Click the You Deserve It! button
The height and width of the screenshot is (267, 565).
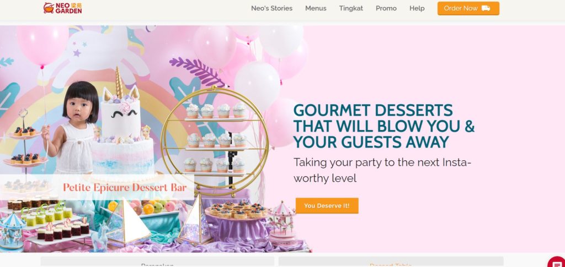pos(327,205)
